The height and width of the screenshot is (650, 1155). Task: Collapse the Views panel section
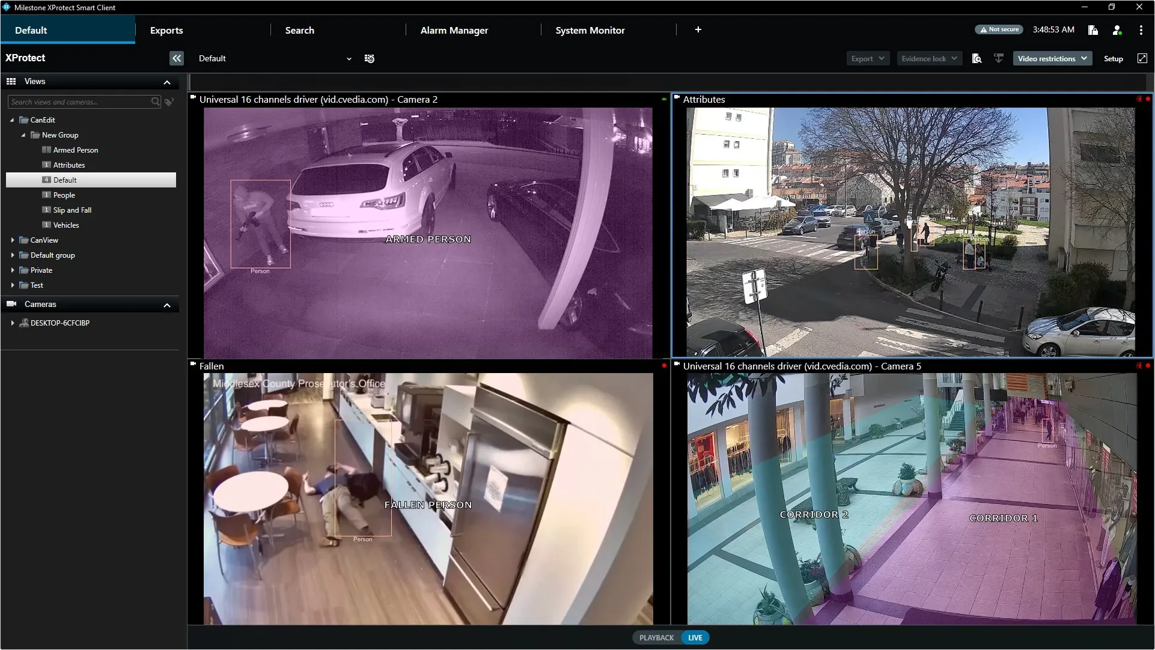pos(167,82)
